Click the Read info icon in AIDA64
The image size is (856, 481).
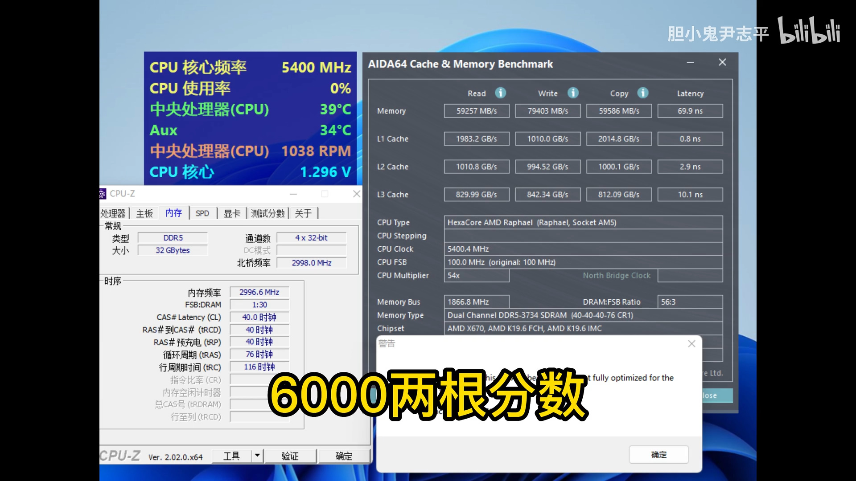(501, 93)
